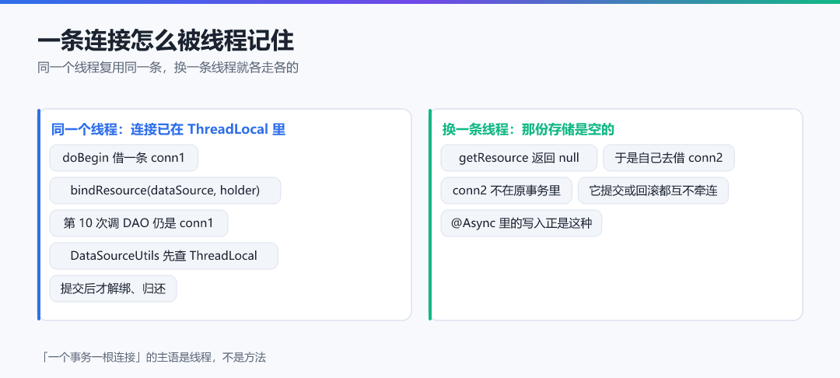This screenshot has height=378, width=840.
Task: Select the chip conn2 不在原事务里
Action: pos(506,191)
